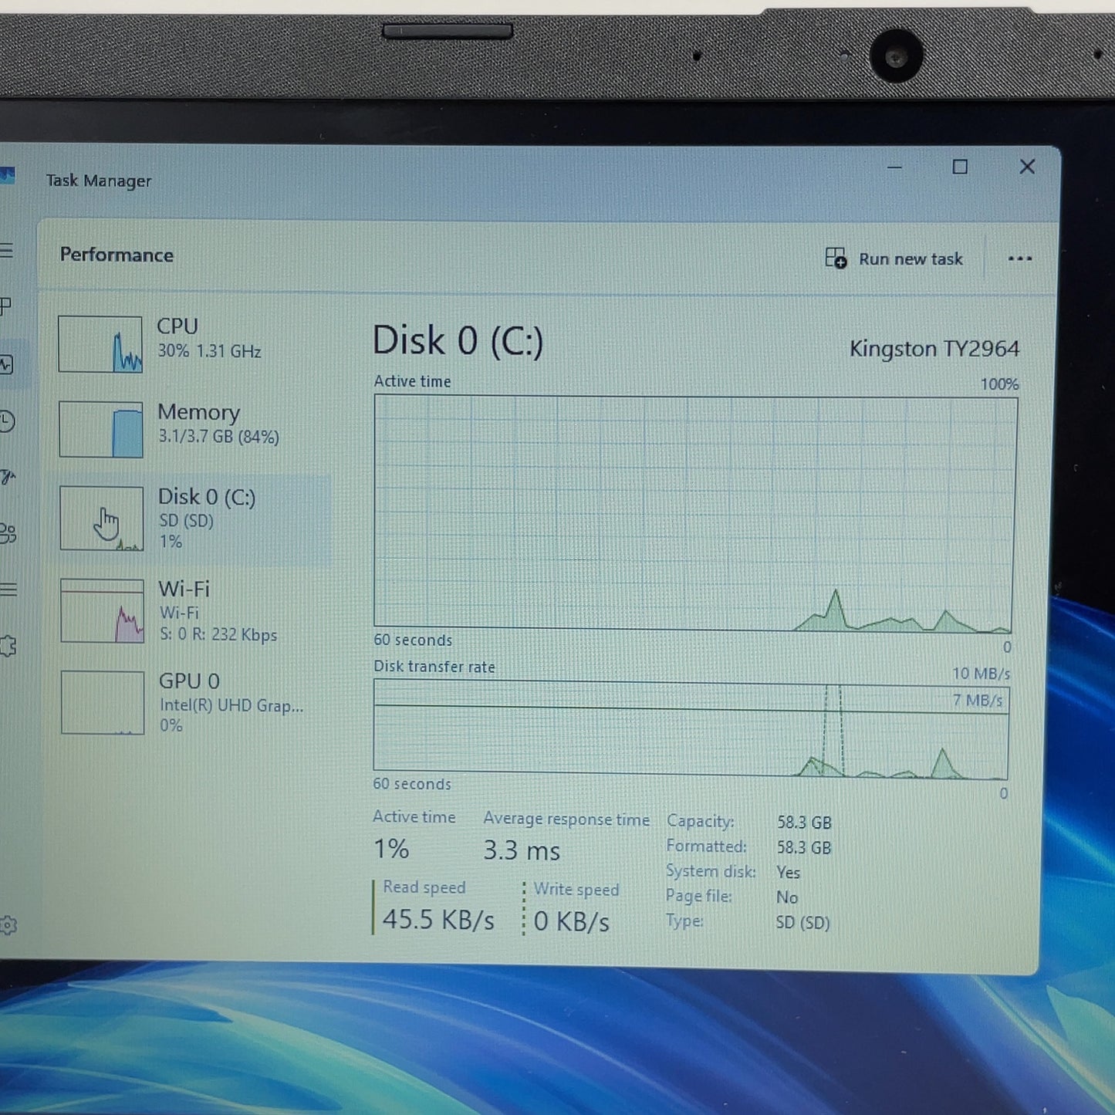
Task: Select the Disk 0 (C:) item
Action: [x=193, y=519]
